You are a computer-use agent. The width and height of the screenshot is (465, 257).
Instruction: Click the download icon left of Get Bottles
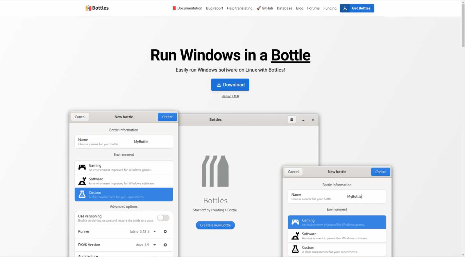[345, 8]
